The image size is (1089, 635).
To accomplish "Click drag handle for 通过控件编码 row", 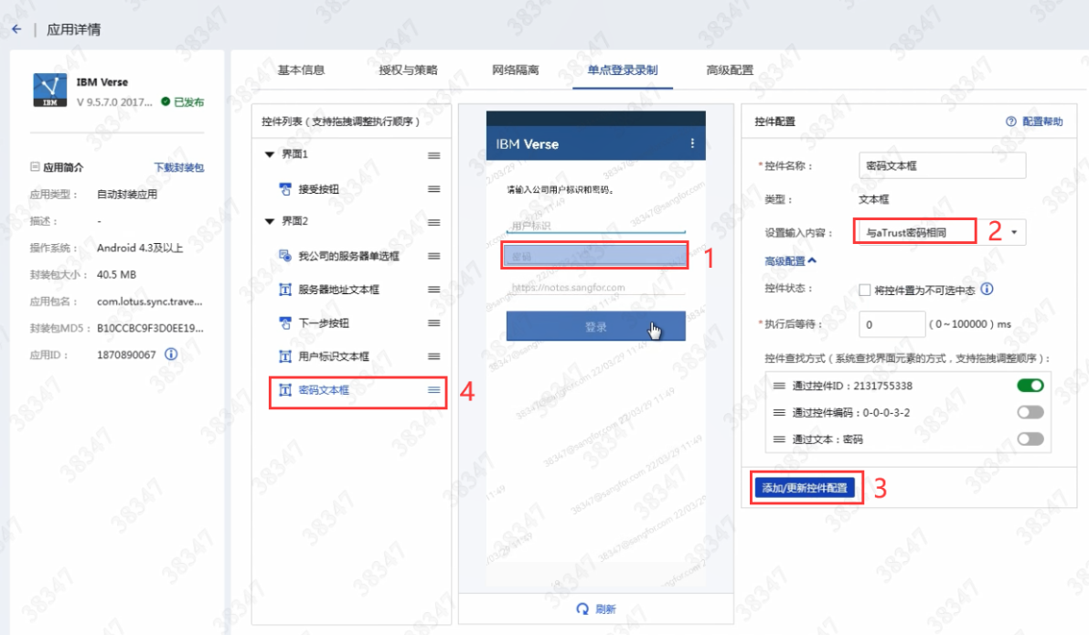I will pos(779,412).
